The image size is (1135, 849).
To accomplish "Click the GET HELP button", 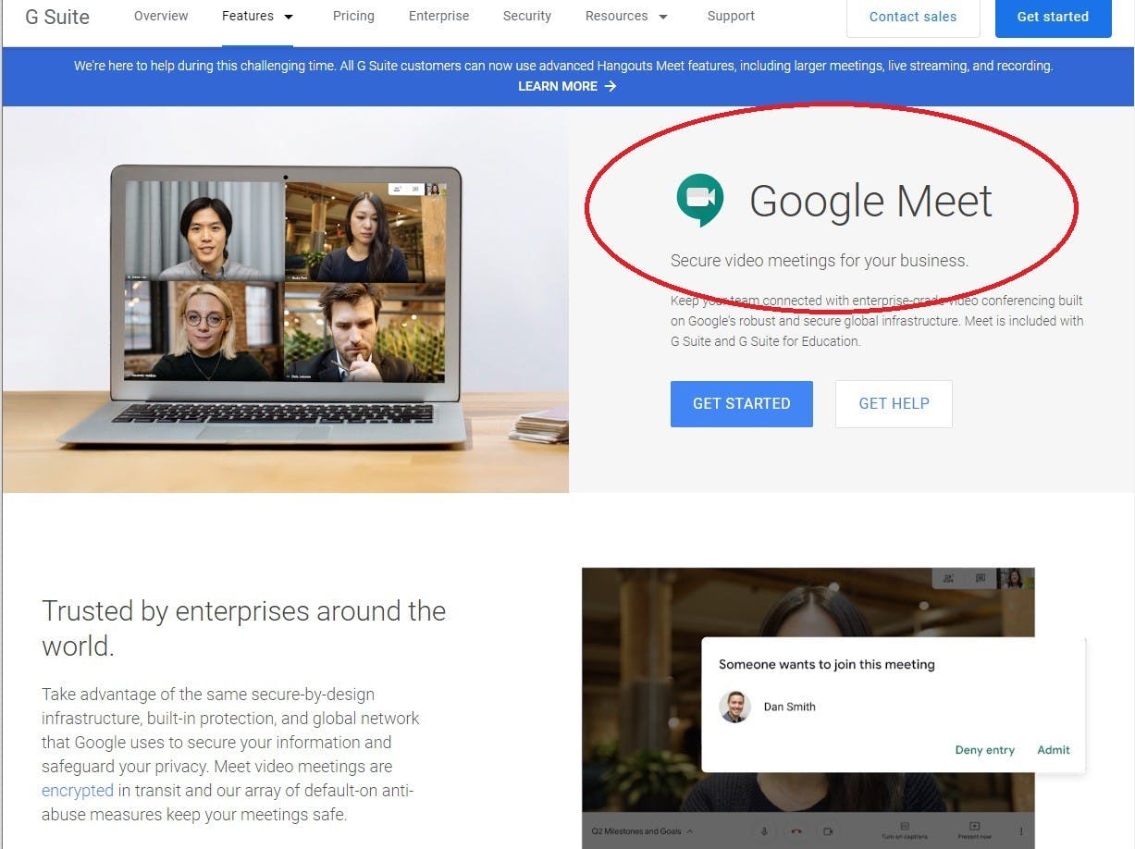I will point(894,403).
